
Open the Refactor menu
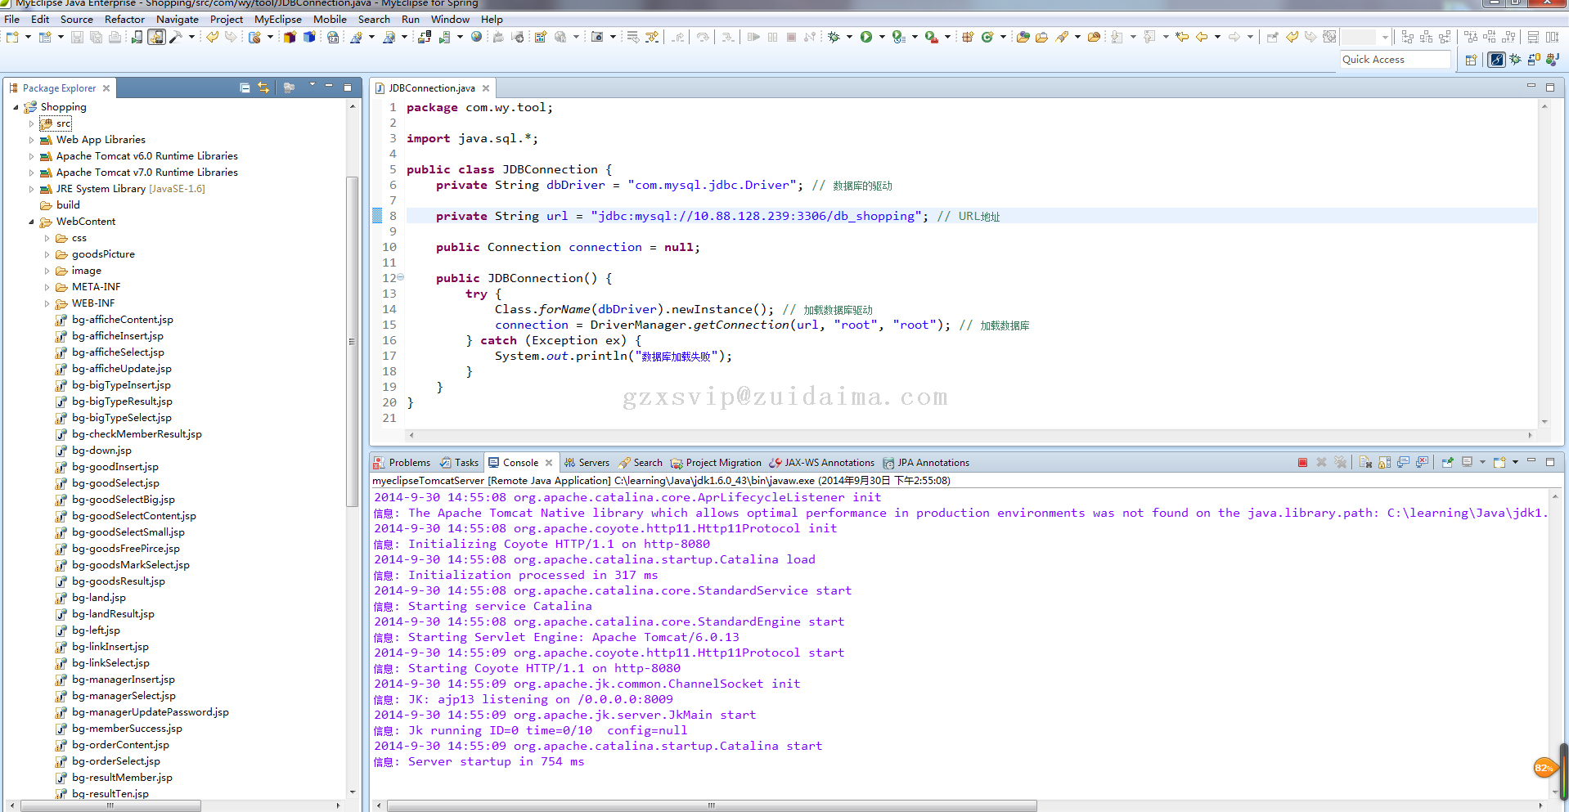click(x=124, y=19)
